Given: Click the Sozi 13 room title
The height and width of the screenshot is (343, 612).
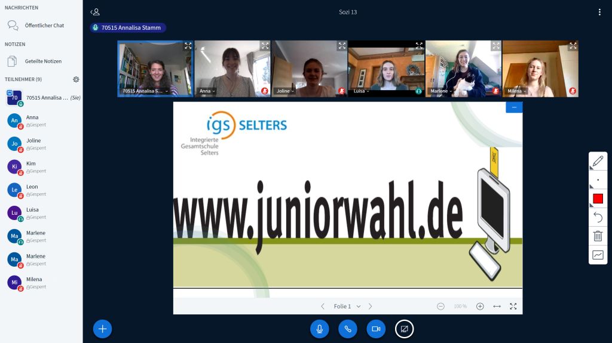Looking at the screenshot, I should point(348,12).
